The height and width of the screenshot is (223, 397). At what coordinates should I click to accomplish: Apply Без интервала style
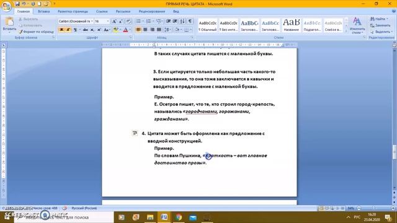tap(228, 25)
